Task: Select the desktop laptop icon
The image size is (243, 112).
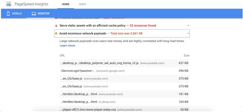Action: coord(34,14)
